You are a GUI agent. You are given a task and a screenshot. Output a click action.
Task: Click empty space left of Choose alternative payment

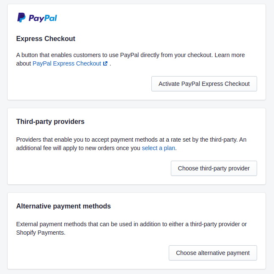(91, 253)
